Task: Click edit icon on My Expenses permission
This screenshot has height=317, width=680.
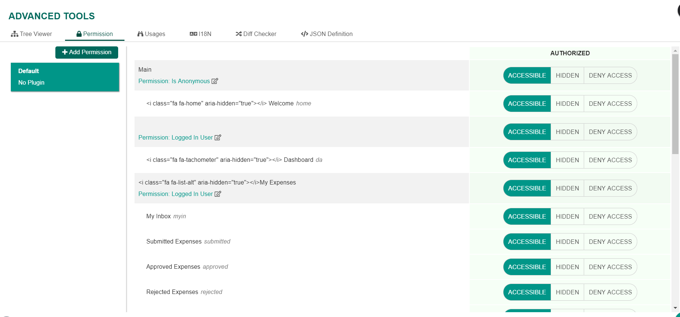Action: point(218,194)
